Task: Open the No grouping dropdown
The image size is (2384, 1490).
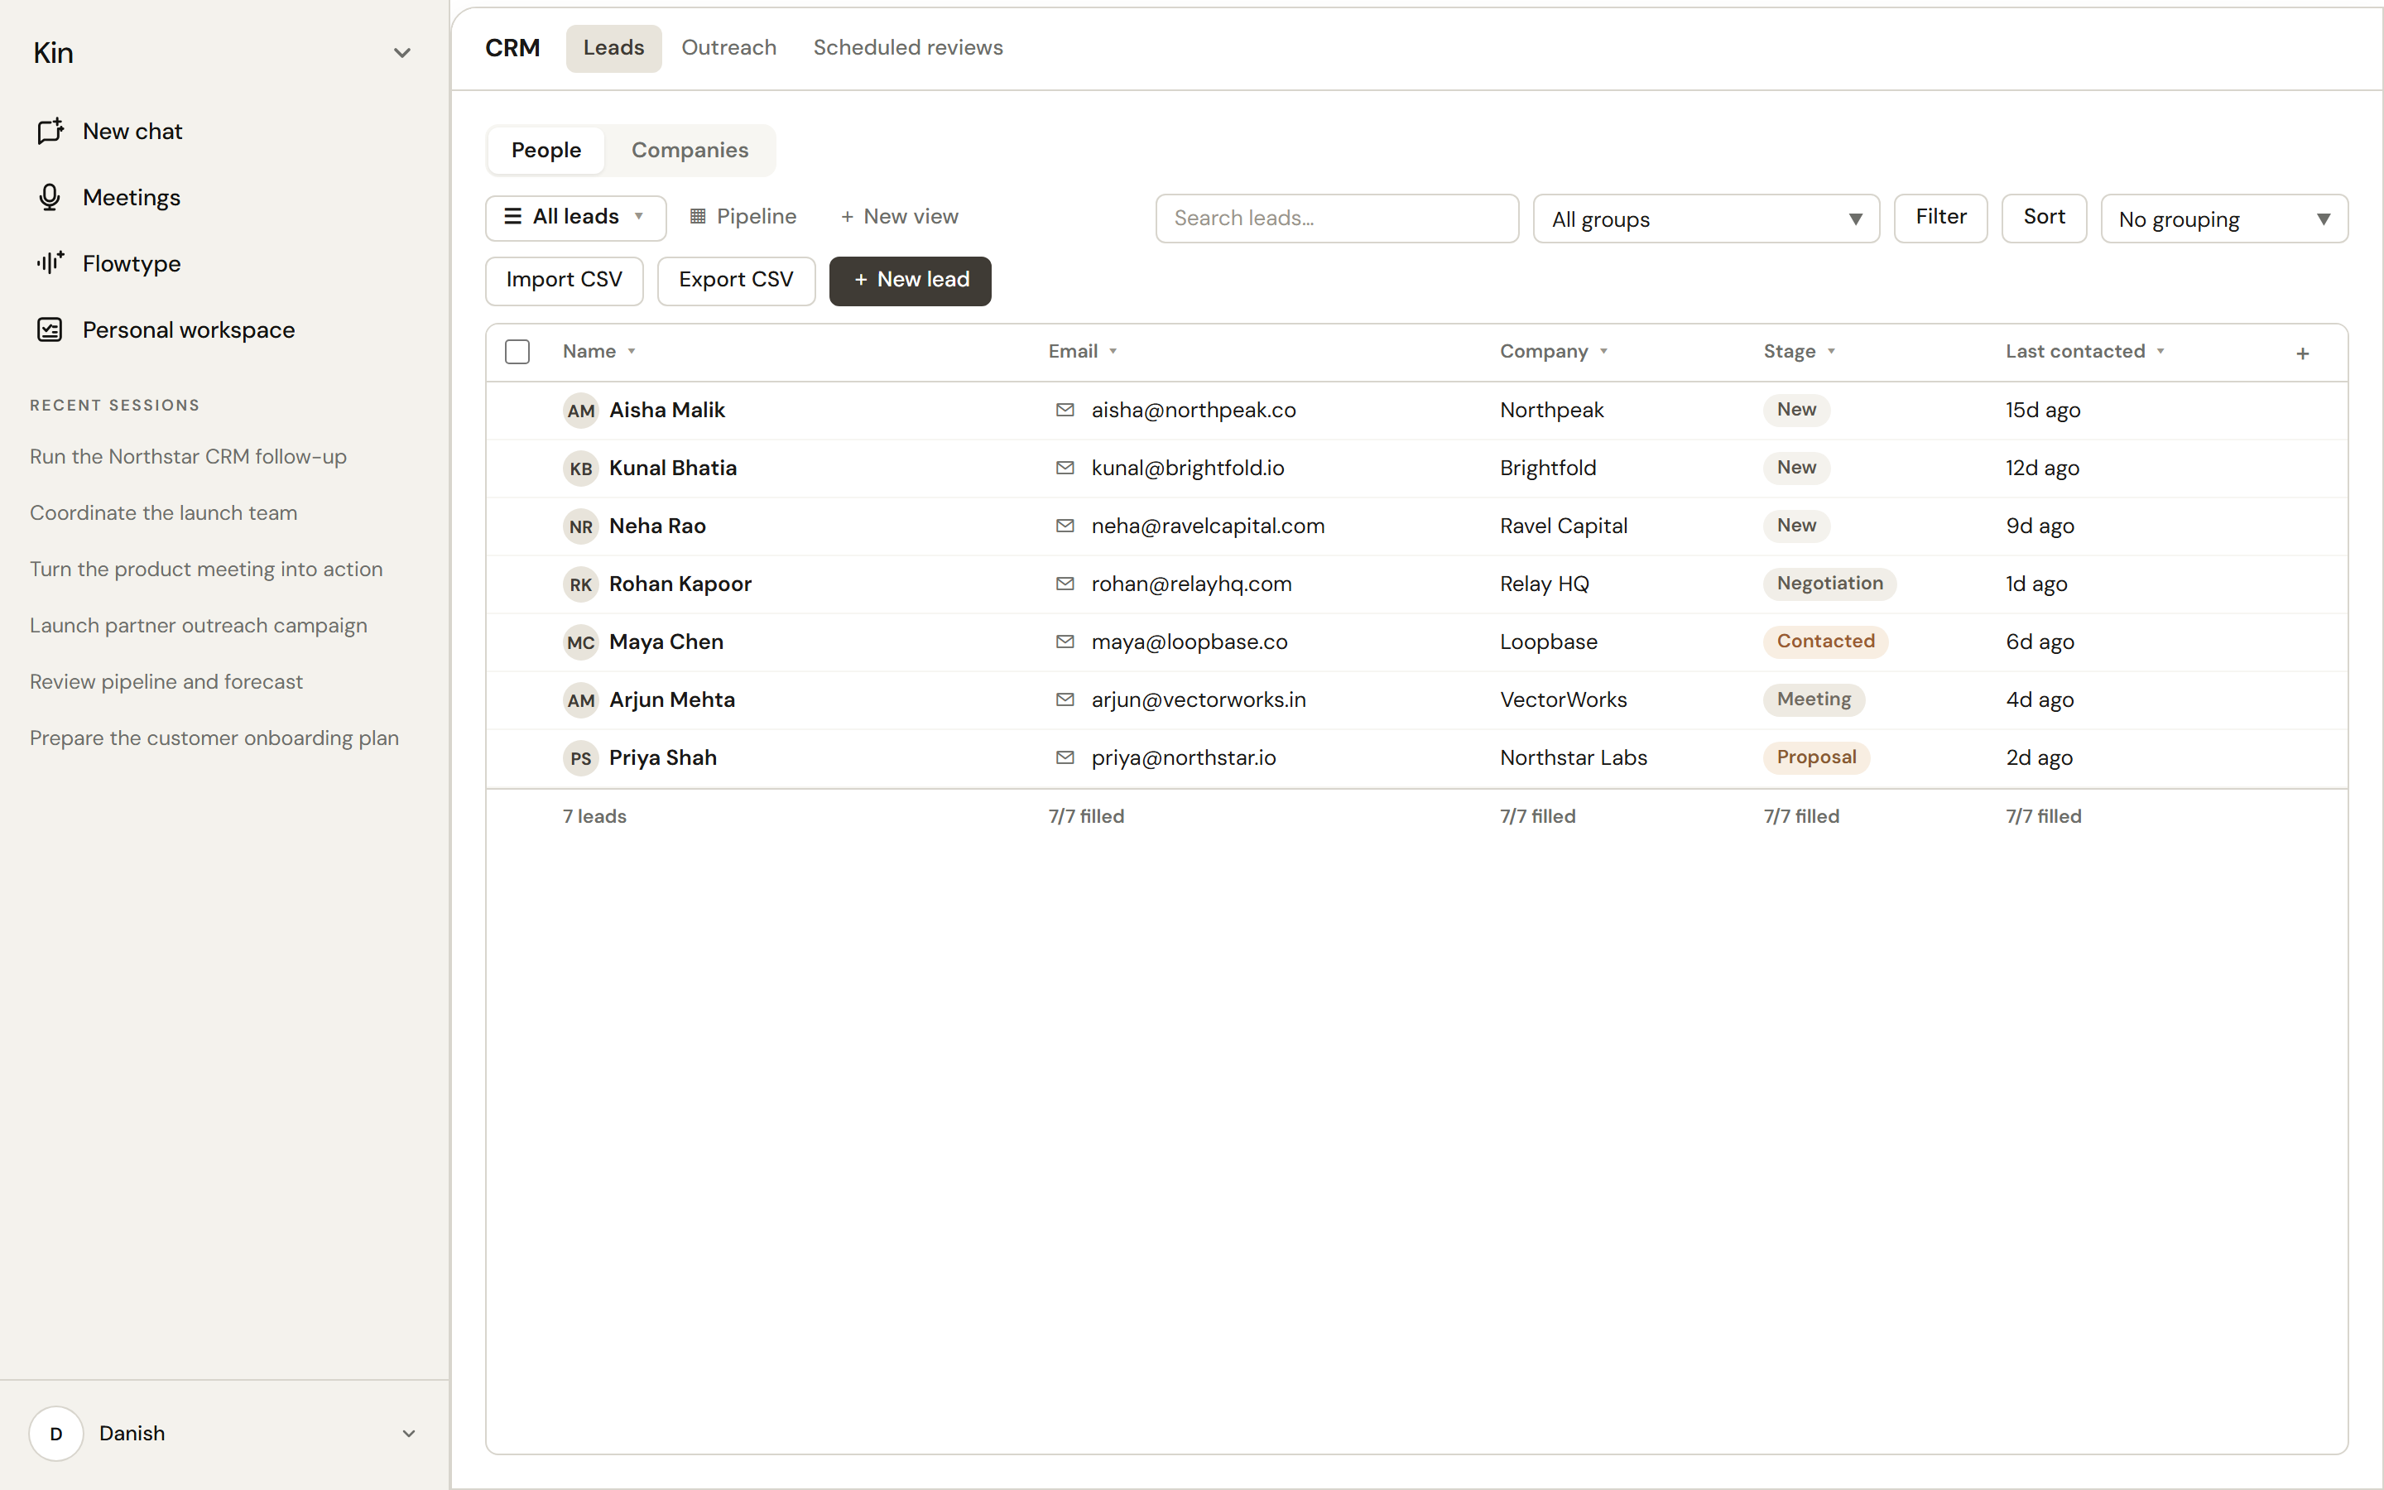Action: (x=2224, y=219)
